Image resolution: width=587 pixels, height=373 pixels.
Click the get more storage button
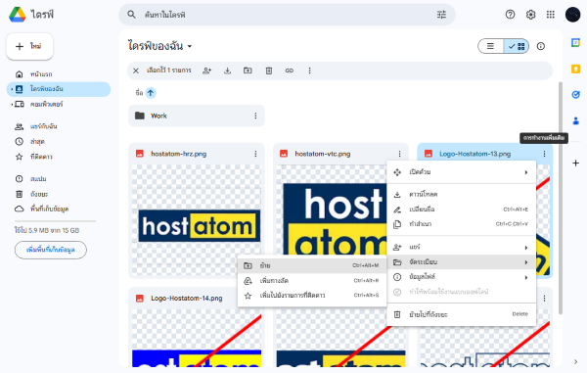point(51,250)
